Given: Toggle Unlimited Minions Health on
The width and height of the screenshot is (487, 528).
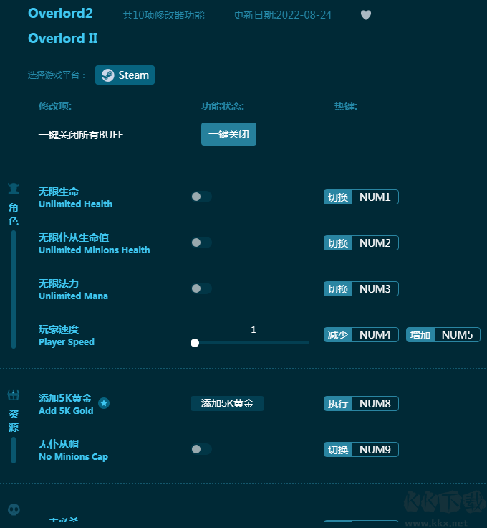Looking at the screenshot, I should pos(201,242).
